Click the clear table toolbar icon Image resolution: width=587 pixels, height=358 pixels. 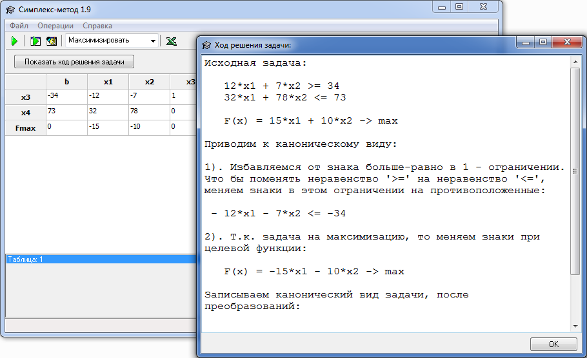(x=52, y=41)
